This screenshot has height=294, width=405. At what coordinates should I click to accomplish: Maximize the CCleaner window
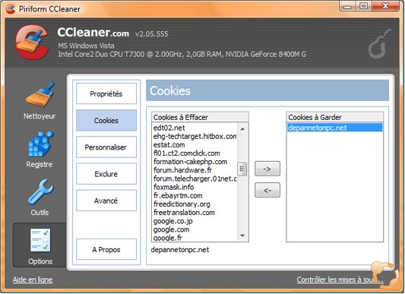pyautogui.click(x=364, y=6)
